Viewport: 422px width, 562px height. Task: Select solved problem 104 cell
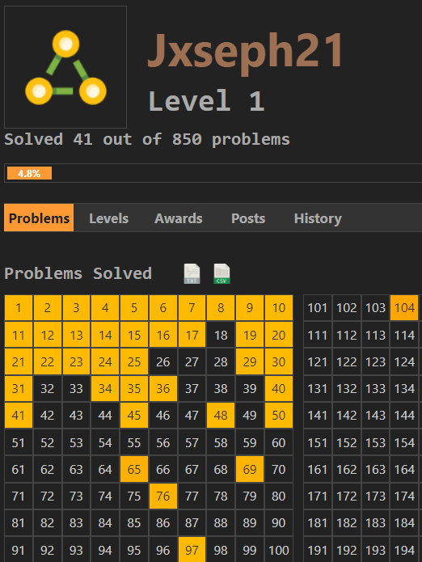(x=404, y=308)
